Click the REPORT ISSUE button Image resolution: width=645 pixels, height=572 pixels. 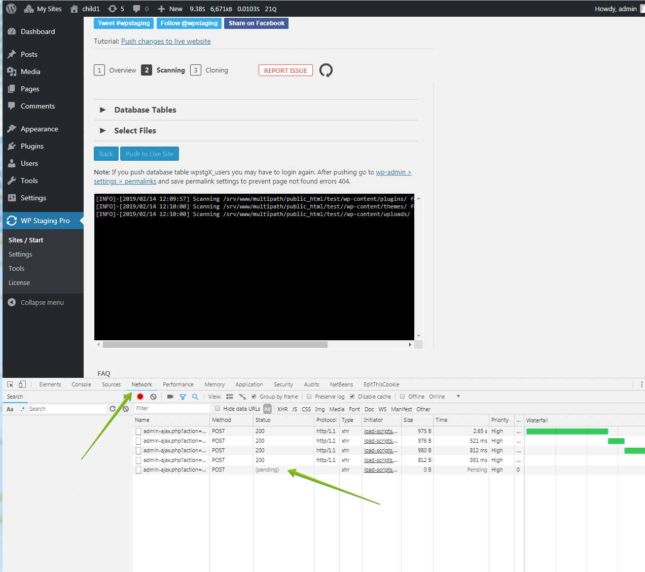point(285,70)
